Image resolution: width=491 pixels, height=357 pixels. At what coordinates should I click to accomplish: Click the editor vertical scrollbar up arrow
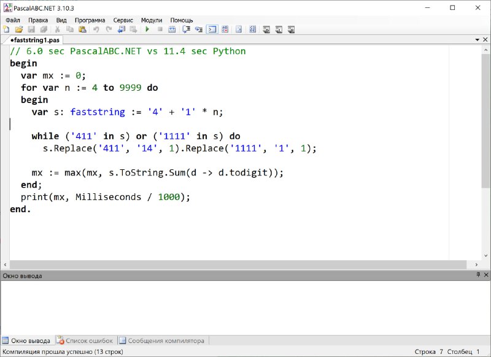pos(486,50)
